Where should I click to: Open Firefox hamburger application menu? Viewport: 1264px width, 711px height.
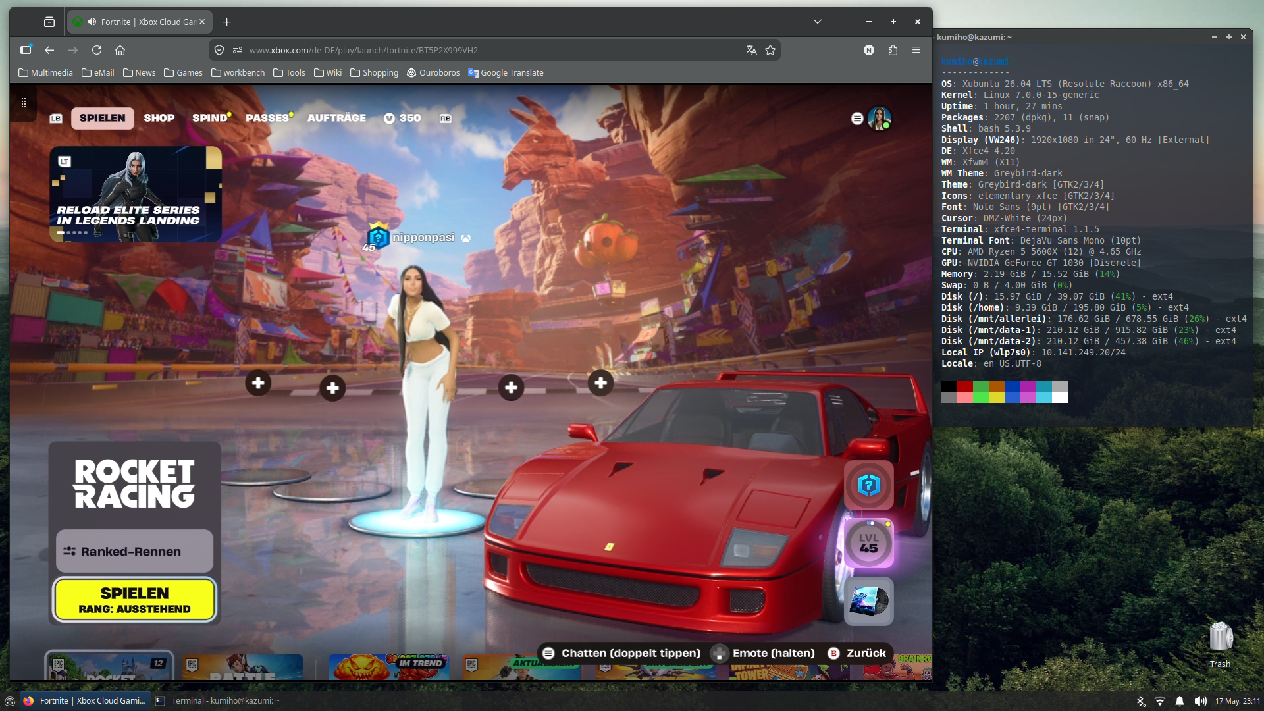916,50
